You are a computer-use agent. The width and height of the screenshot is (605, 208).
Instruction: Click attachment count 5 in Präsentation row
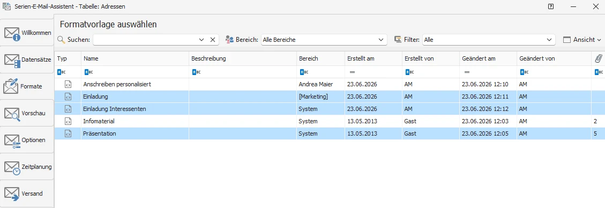[595, 133]
